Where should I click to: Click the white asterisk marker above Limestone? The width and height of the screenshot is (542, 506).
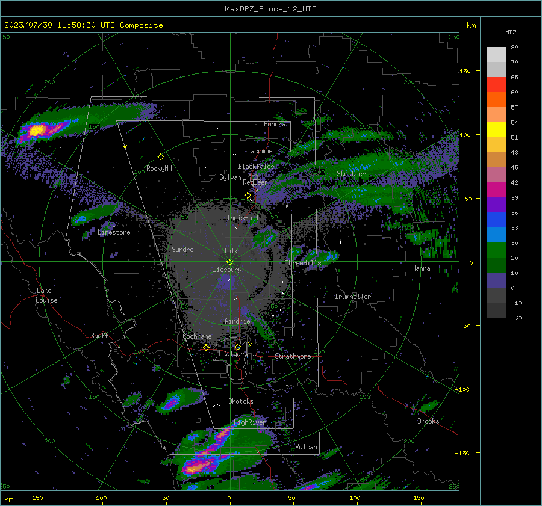tap(114, 227)
